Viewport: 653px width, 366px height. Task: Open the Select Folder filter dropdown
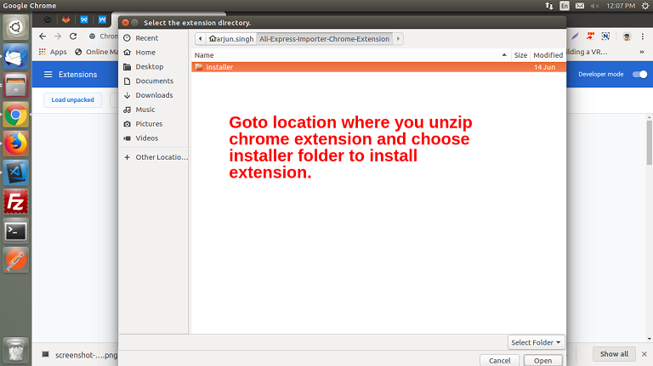(536, 342)
